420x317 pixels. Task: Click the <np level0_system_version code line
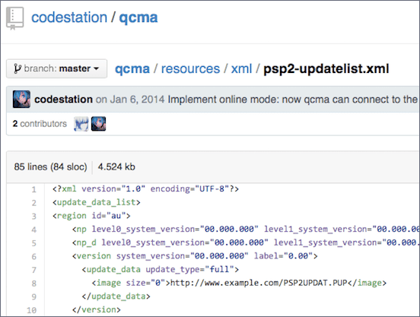click(246, 230)
